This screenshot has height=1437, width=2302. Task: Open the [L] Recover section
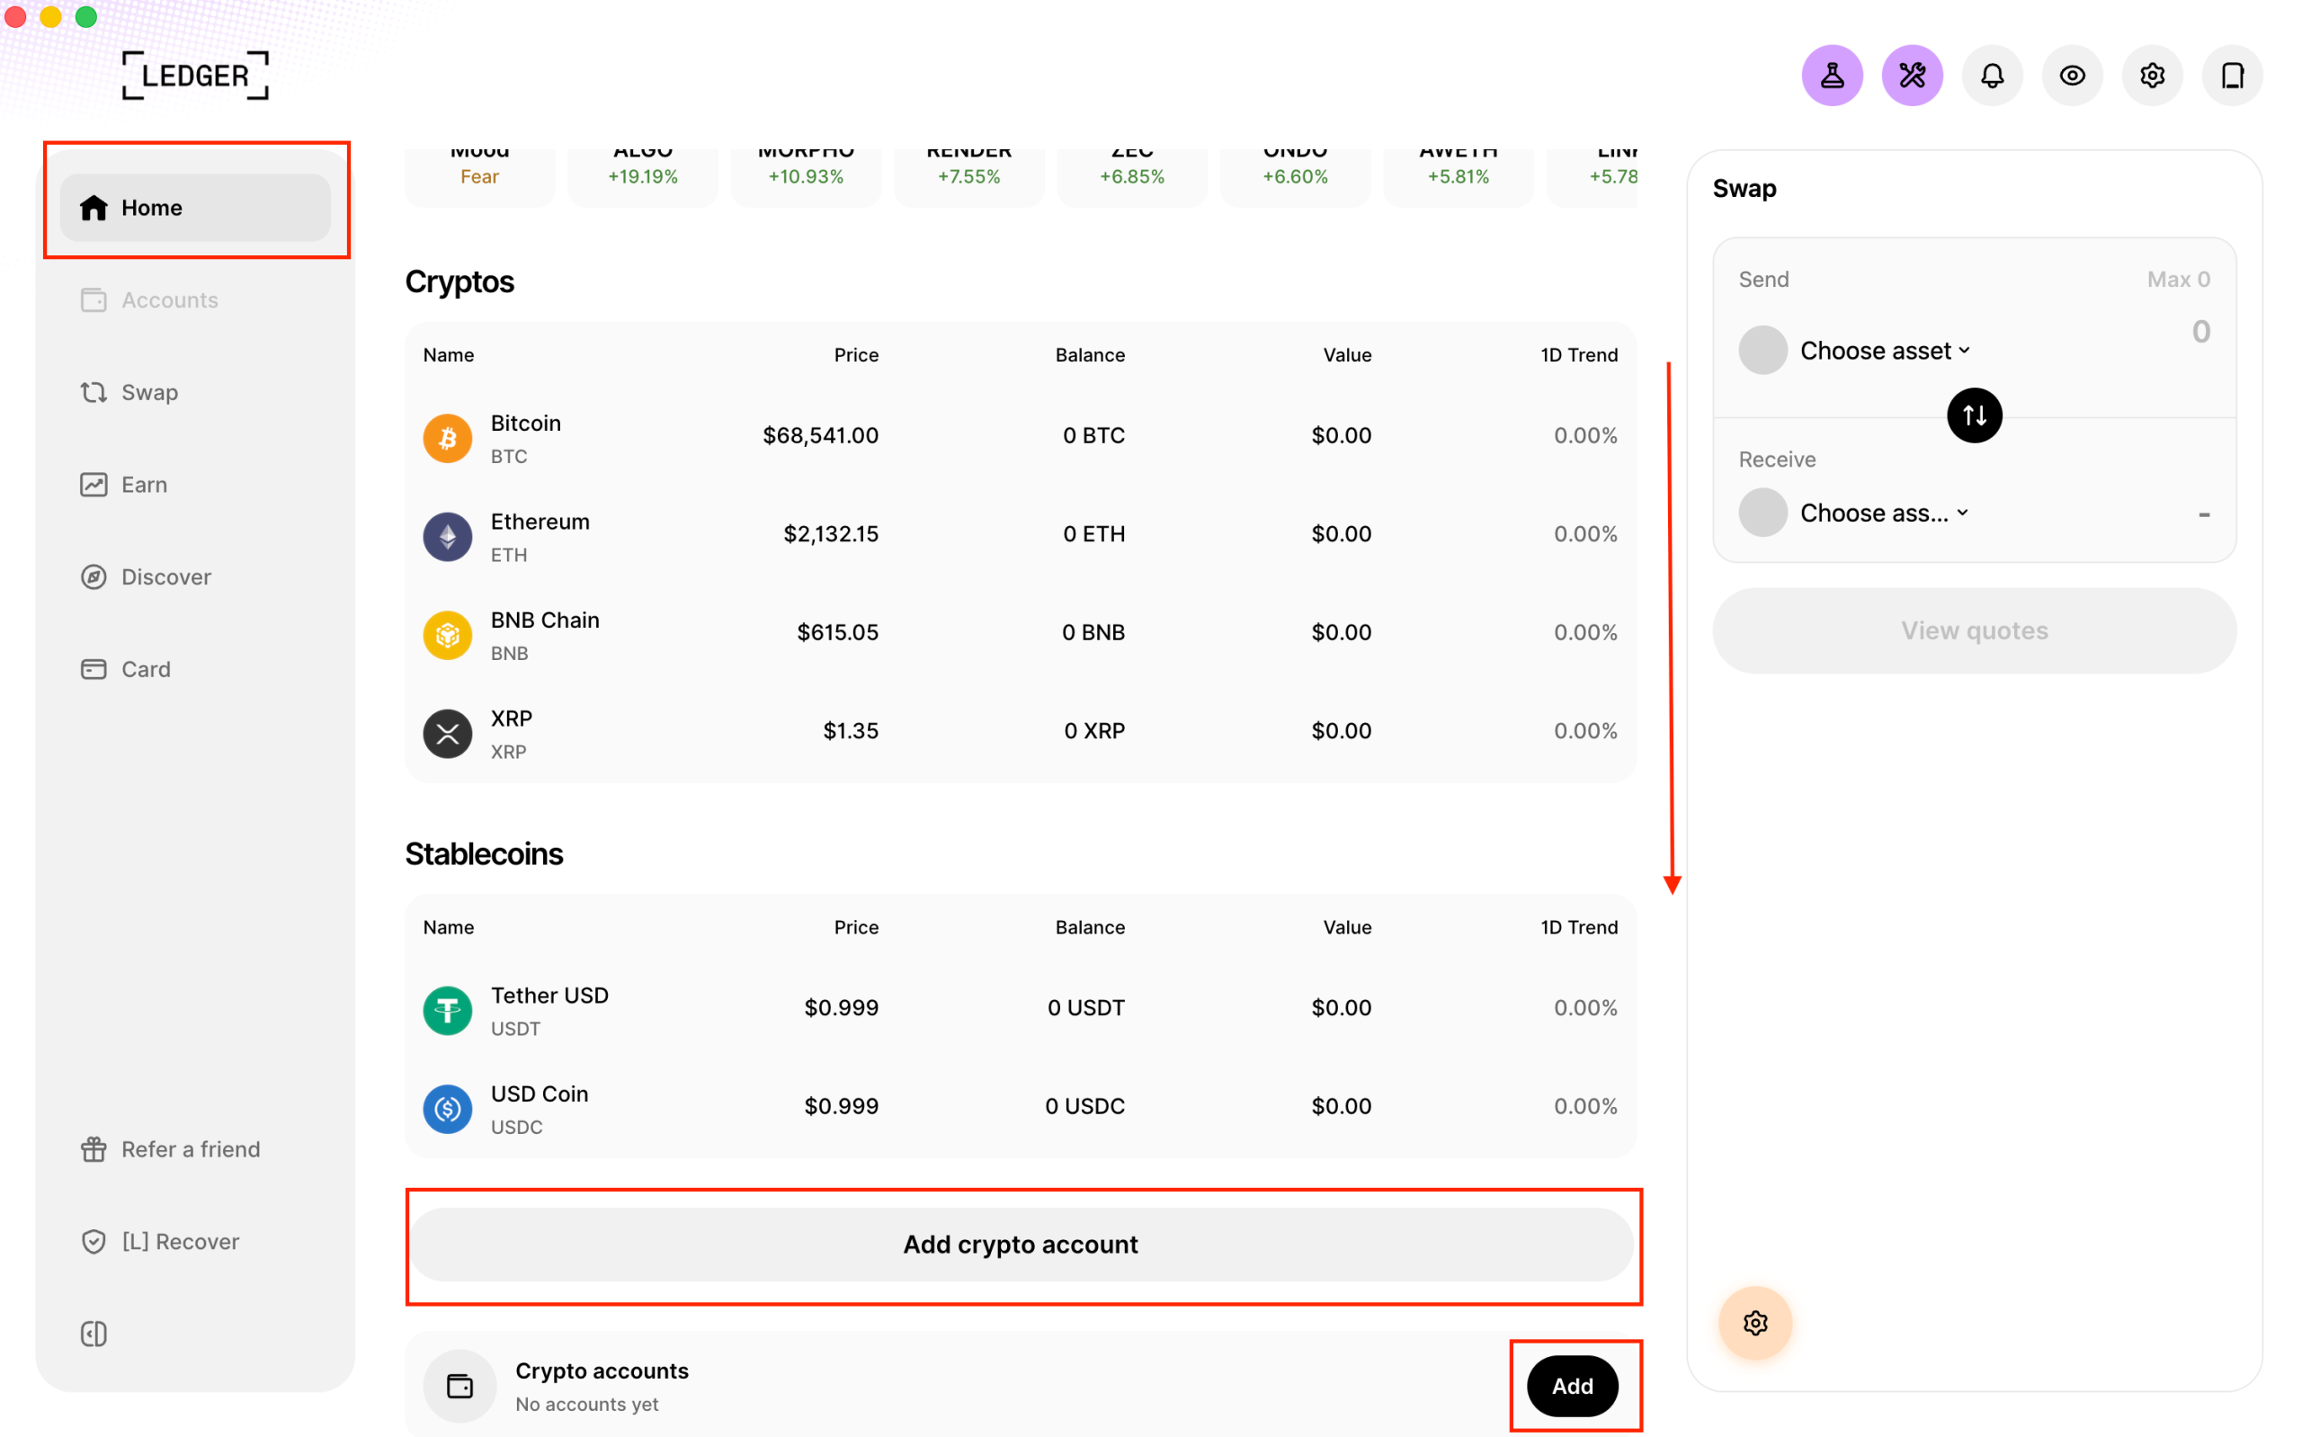196,1241
